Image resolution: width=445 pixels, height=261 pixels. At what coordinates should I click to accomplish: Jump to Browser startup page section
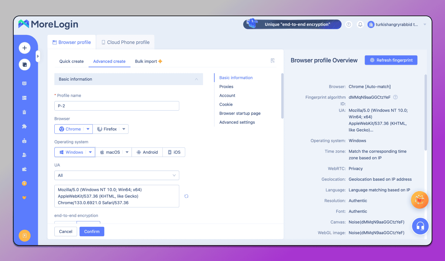[x=240, y=113]
